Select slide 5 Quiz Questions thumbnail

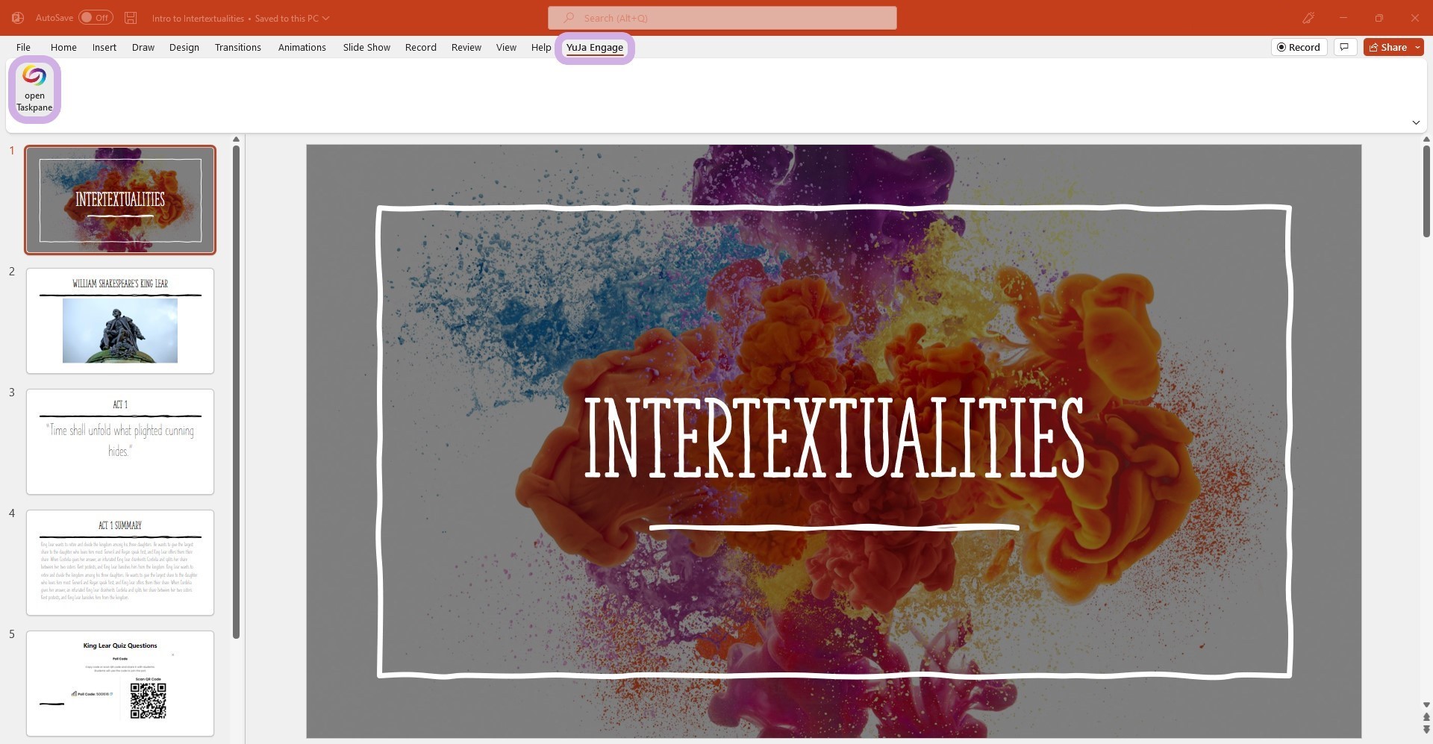(120, 684)
